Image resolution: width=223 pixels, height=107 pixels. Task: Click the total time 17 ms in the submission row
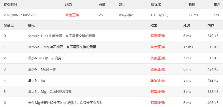point(194,15)
